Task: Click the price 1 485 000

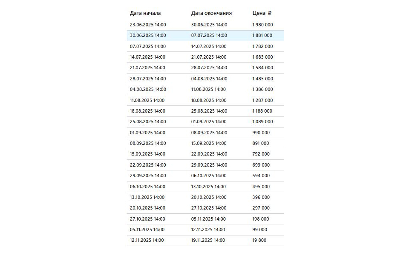Action: pyautogui.click(x=262, y=79)
